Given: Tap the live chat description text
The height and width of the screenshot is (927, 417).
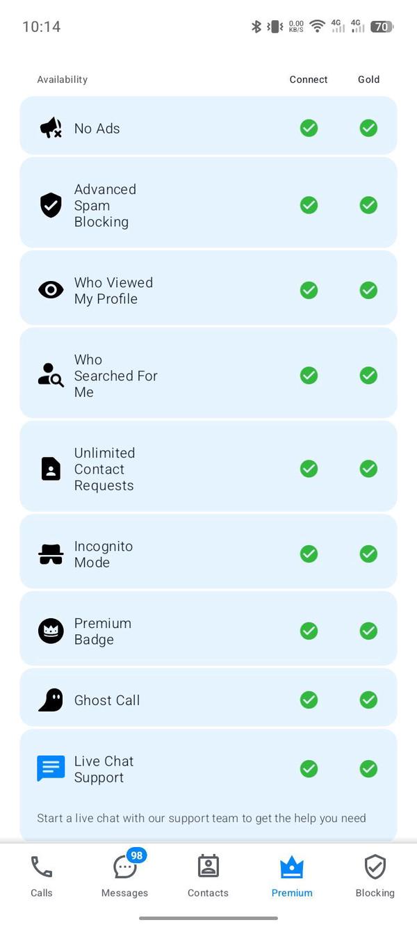Looking at the screenshot, I should [x=202, y=818].
